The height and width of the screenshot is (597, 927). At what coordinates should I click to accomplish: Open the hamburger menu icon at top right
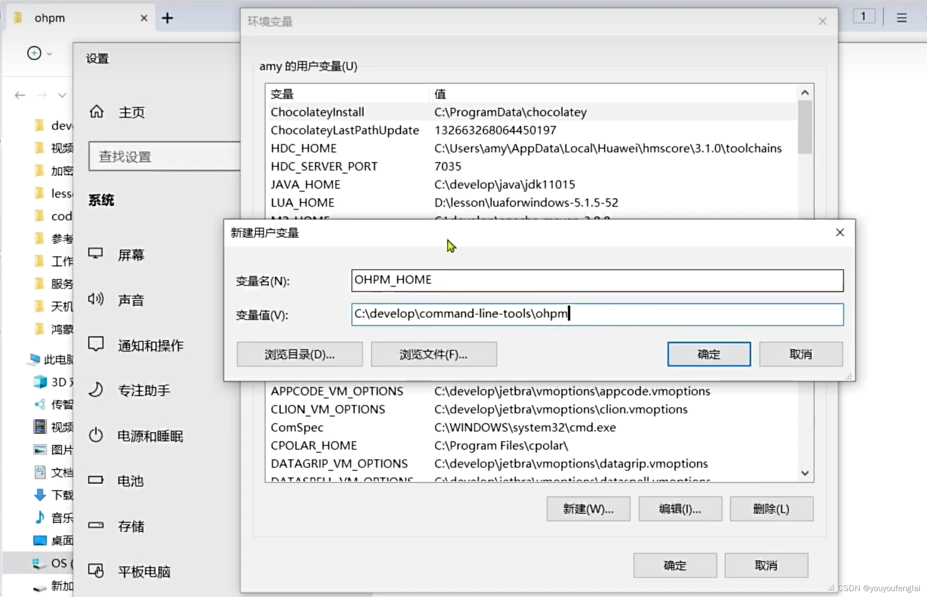pyautogui.click(x=902, y=18)
